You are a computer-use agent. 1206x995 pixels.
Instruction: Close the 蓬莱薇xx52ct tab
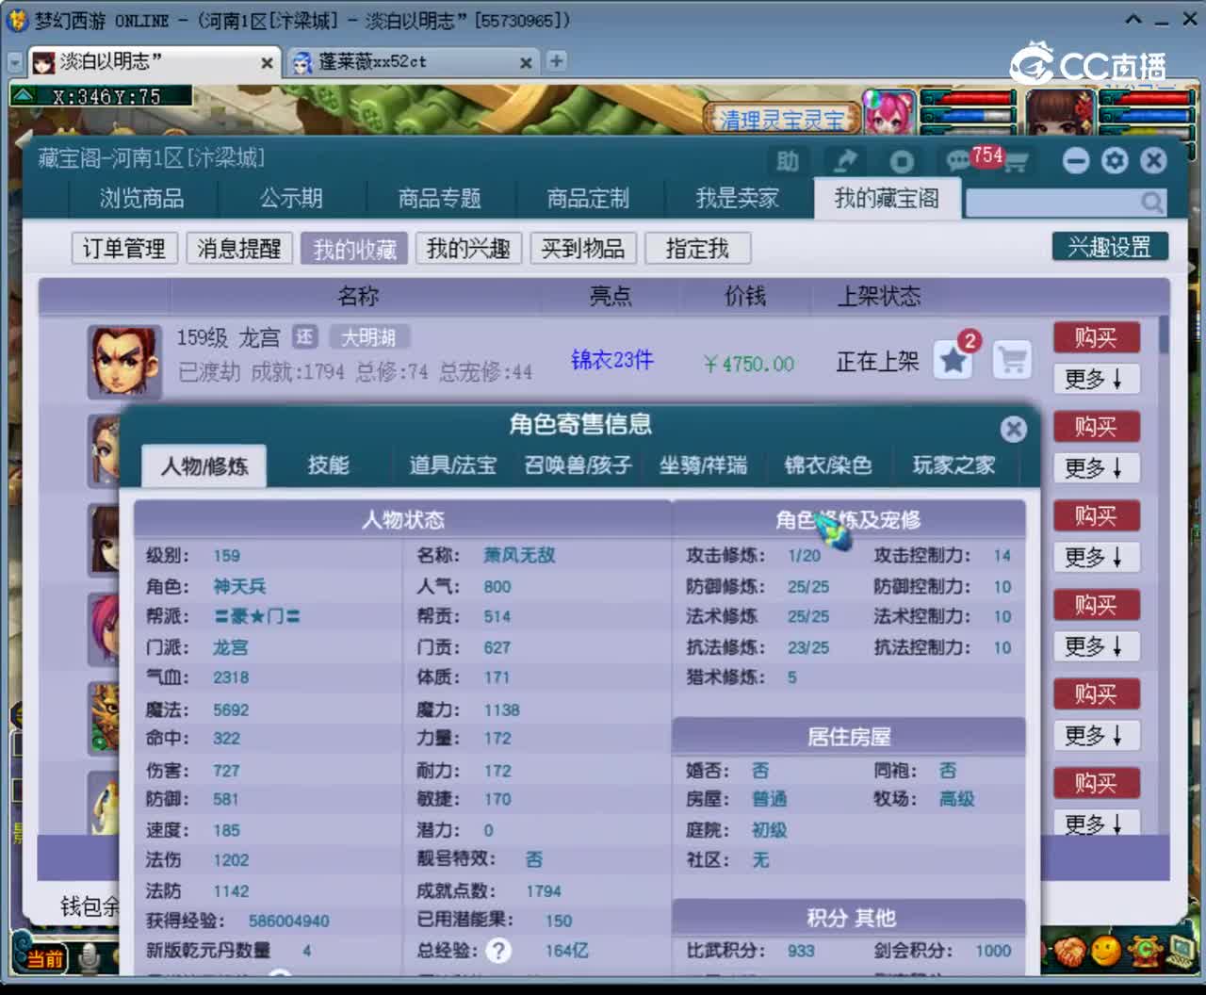click(526, 63)
